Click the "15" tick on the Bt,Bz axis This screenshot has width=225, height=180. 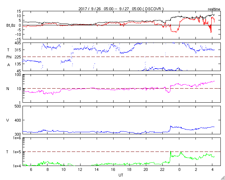pos(19,12)
